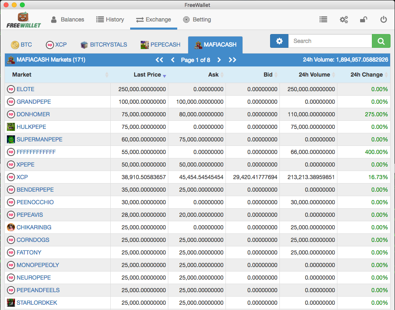Sort table by Last Price column
Image resolution: width=395 pixels, height=310 pixels.
(x=140, y=75)
